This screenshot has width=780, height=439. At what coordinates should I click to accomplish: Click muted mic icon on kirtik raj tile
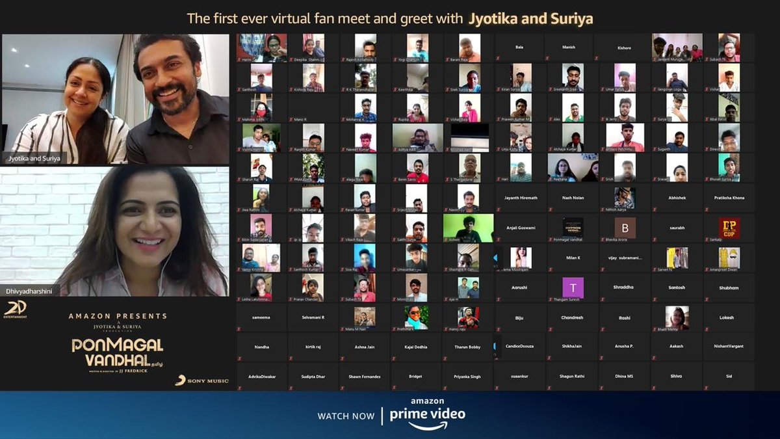(x=290, y=358)
